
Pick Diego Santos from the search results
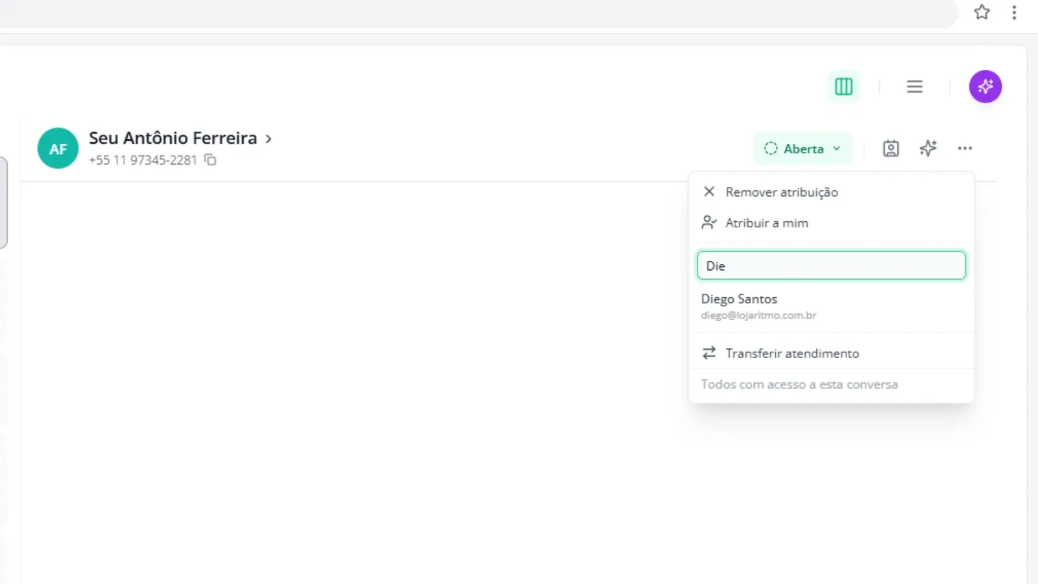pyautogui.click(x=831, y=306)
